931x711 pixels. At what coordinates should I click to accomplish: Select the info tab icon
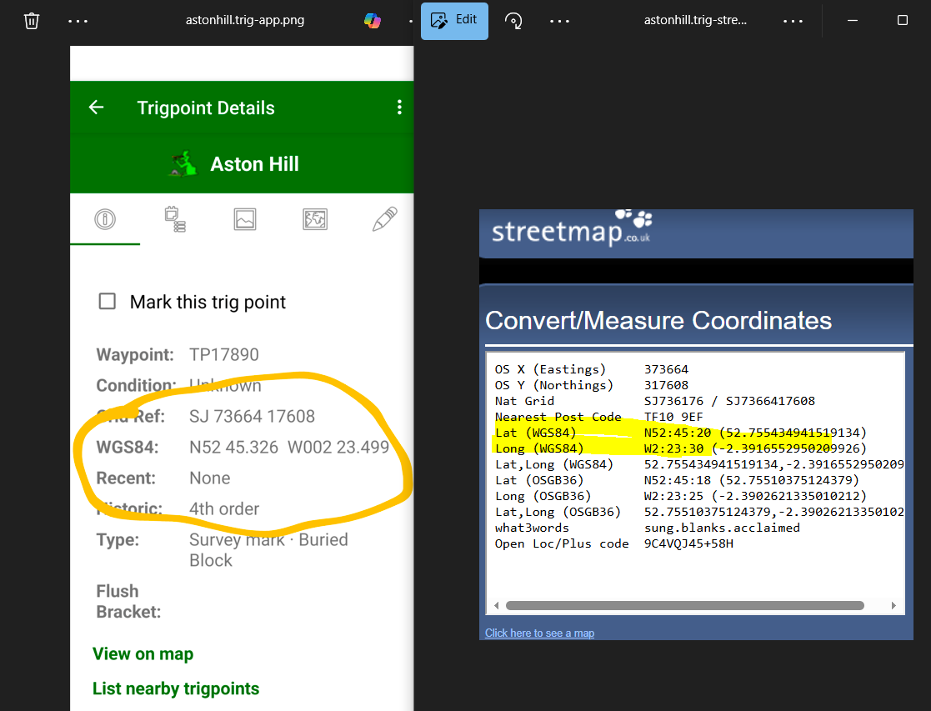coord(105,219)
